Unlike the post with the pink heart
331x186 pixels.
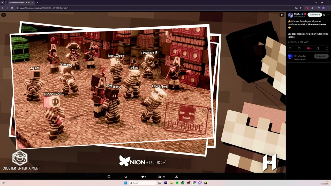coord(309,48)
